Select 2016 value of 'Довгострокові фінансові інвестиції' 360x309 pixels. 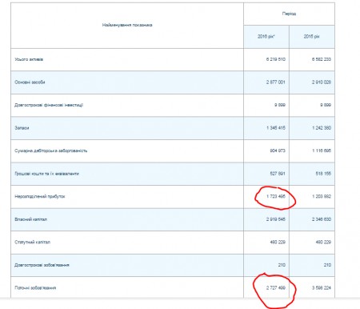[280, 105]
